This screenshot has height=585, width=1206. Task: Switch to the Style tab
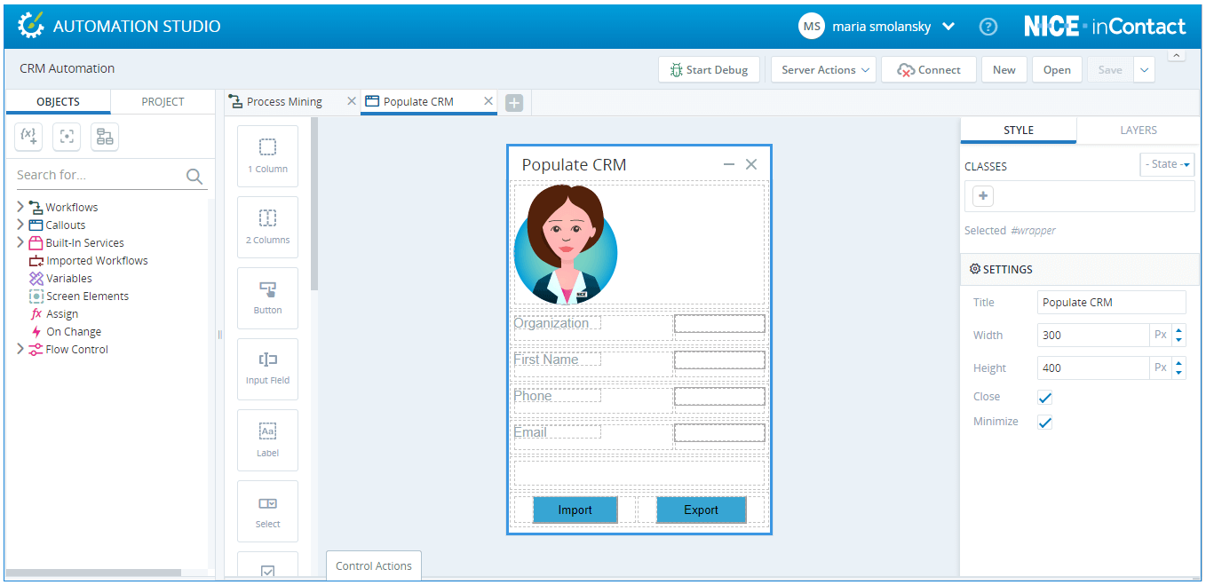pos(1018,130)
